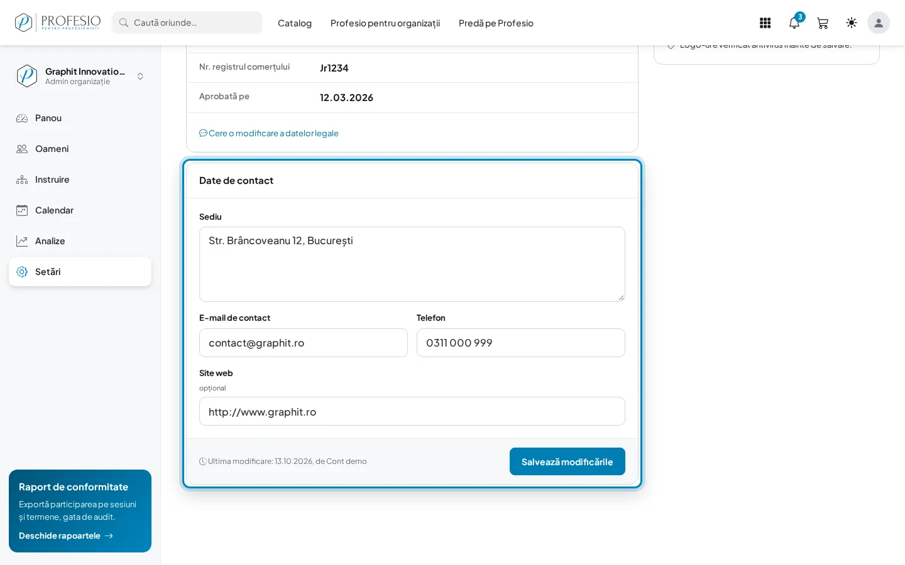Click the Panou dashboard gauge icon
Image resolution: width=905 pixels, height=565 pixels.
click(22, 118)
